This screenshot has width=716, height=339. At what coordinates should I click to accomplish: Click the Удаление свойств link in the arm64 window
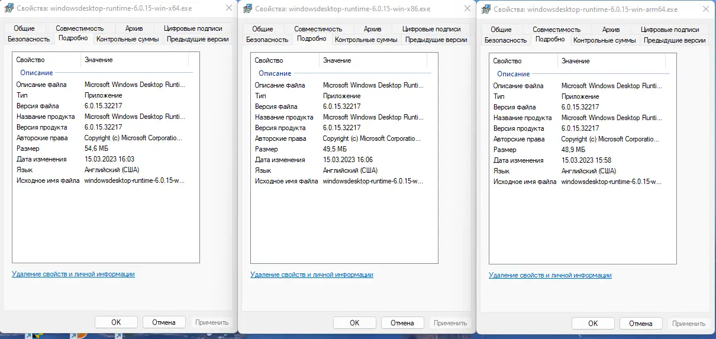tap(550, 275)
